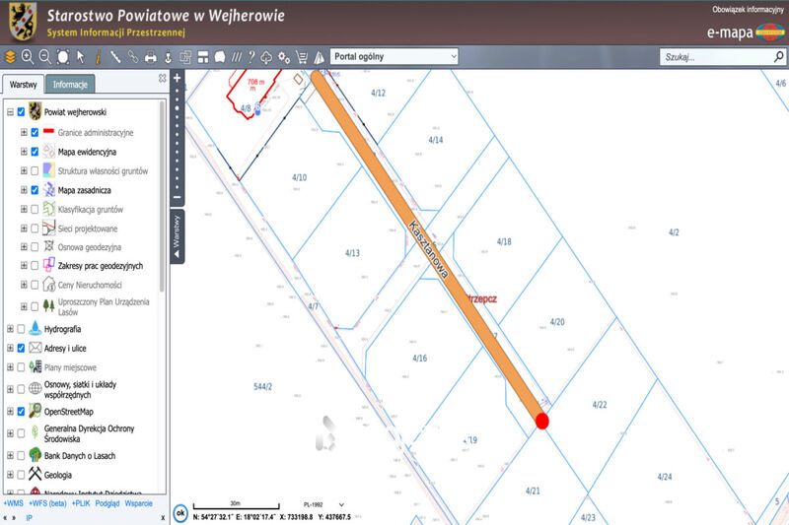Open the print tool
Viewport: 789px width, 525px height.
tap(151, 57)
